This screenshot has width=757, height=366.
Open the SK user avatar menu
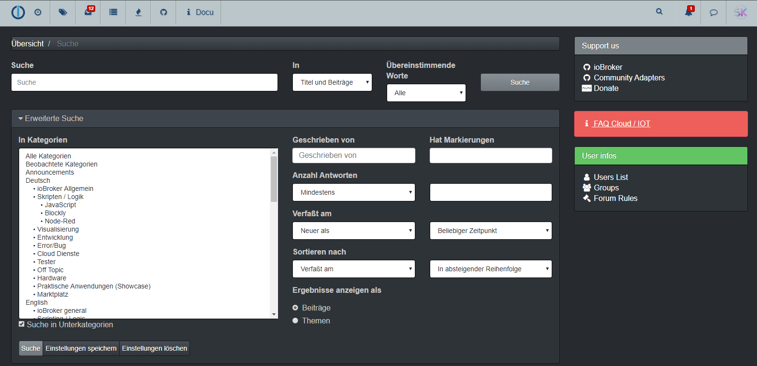[741, 12]
